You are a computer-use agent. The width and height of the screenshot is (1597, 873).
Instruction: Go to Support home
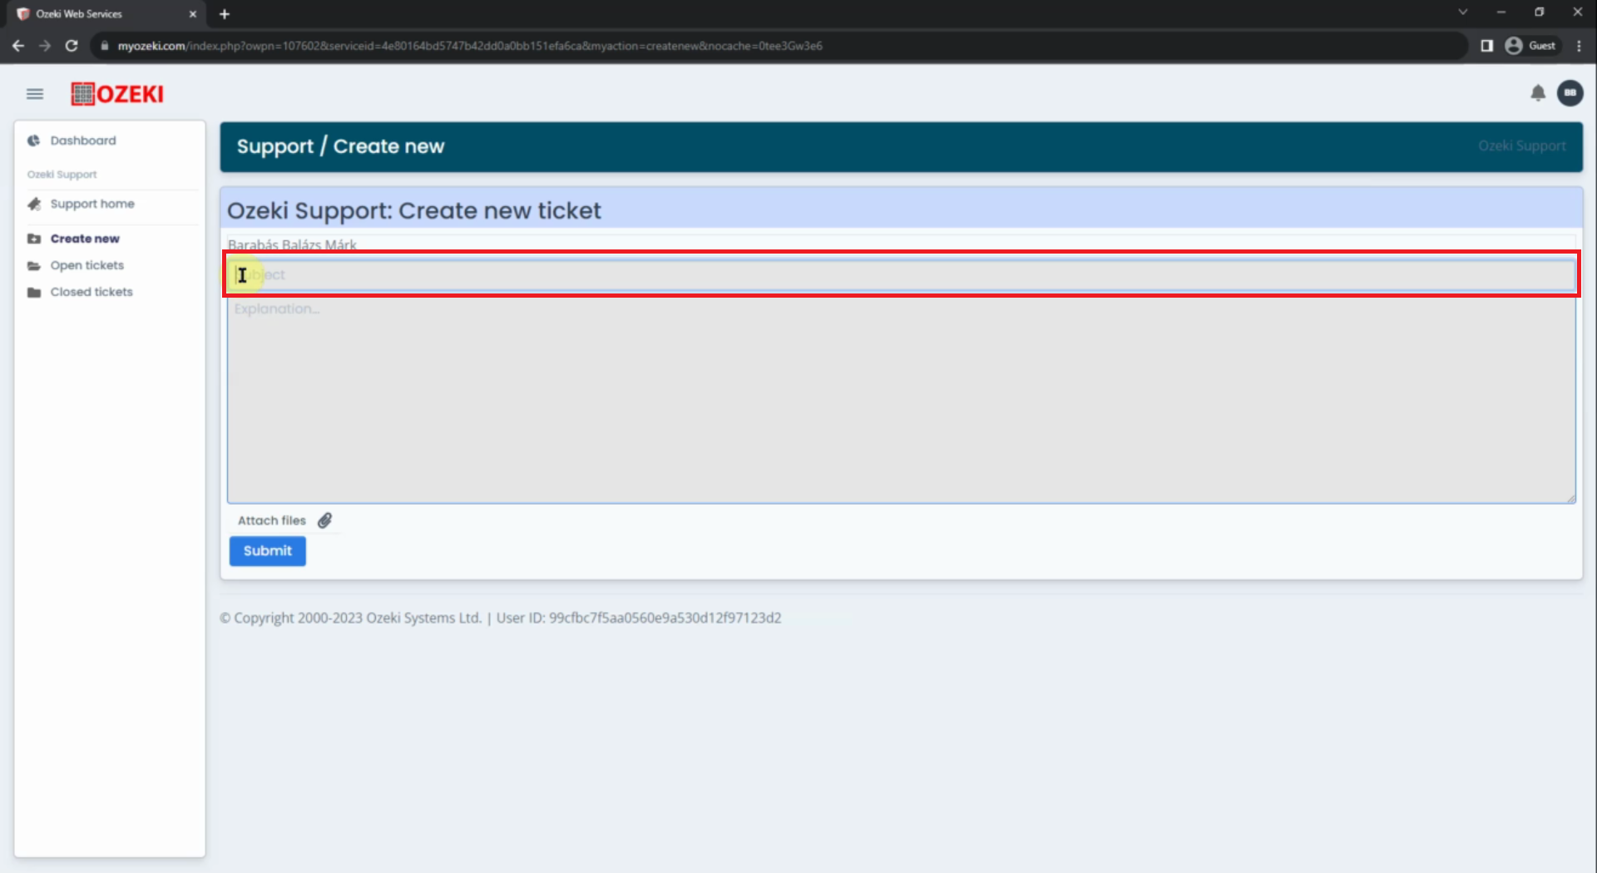[92, 204]
